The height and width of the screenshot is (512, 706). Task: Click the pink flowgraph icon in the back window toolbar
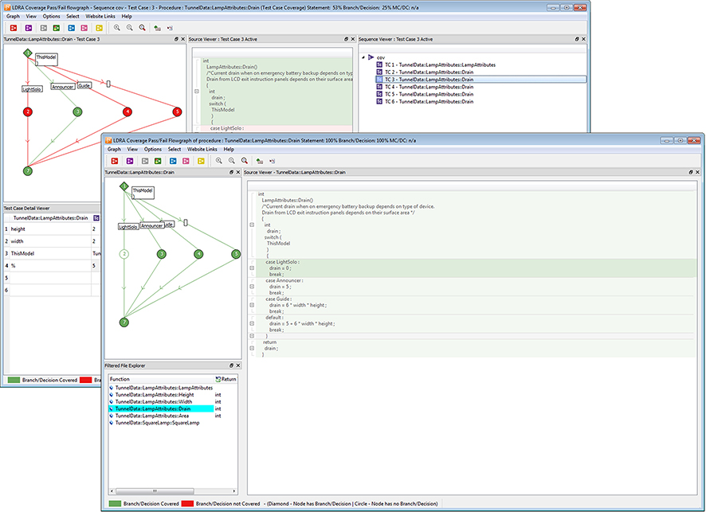(84, 28)
